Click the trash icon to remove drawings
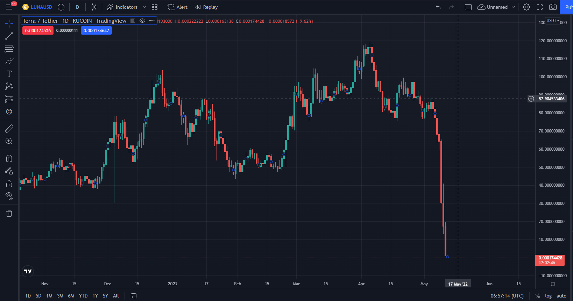Image resolution: width=573 pixels, height=301 pixels. click(x=9, y=214)
